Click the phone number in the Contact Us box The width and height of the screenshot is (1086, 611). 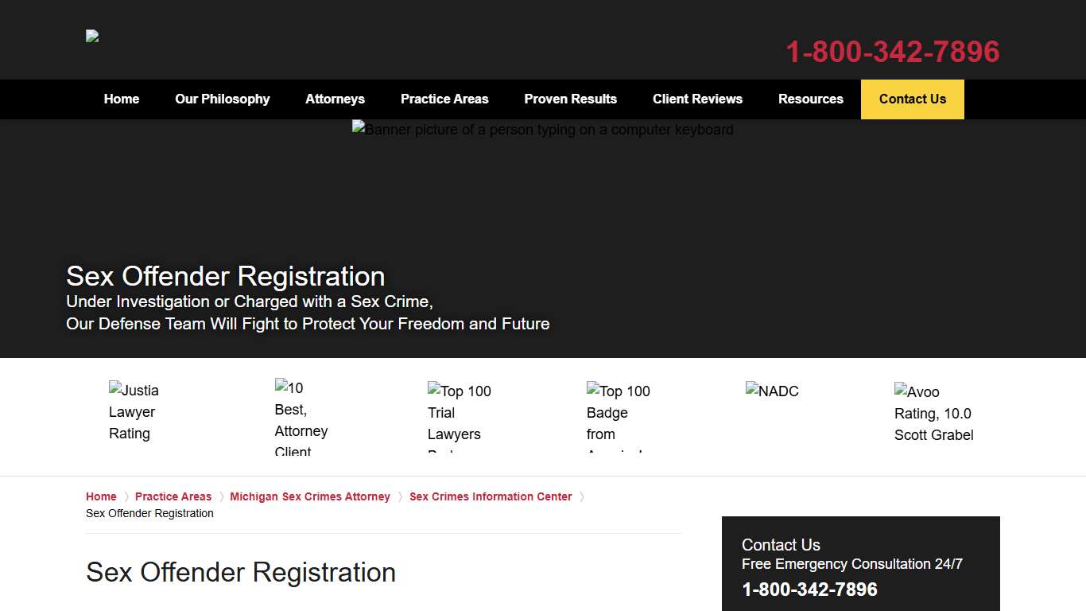point(809,589)
